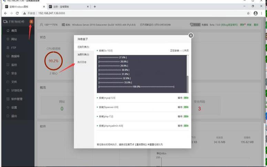Screen dimensions: 267x167
Task: Select the 安装[mysql-5.5] task text
Action: tap(107, 98)
